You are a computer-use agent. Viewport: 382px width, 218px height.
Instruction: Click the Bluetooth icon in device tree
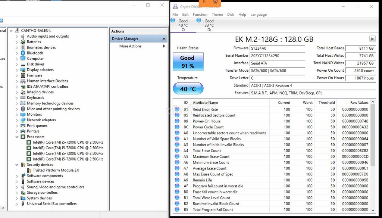pyautogui.click(x=23, y=53)
